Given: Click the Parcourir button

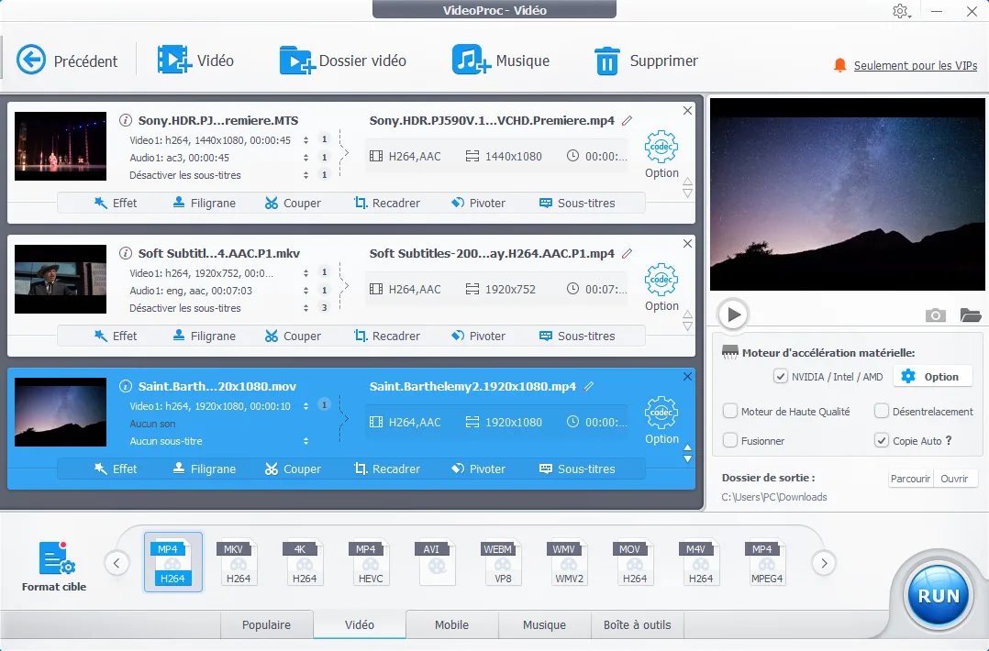Looking at the screenshot, I should pyautogui.click(x=910, y=479).
